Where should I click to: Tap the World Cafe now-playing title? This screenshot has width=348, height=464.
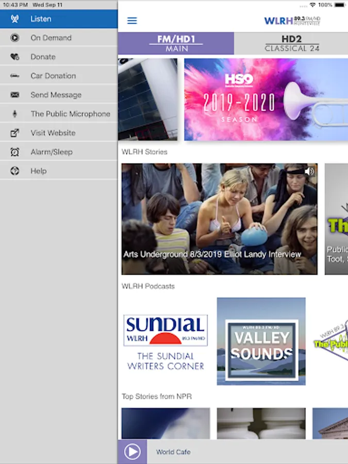click(x=173, y=452)
